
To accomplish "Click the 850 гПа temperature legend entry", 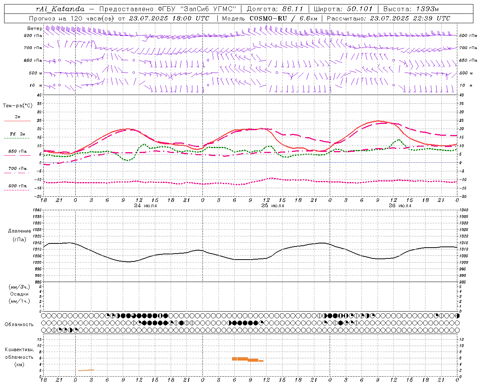I will point(17,151).
